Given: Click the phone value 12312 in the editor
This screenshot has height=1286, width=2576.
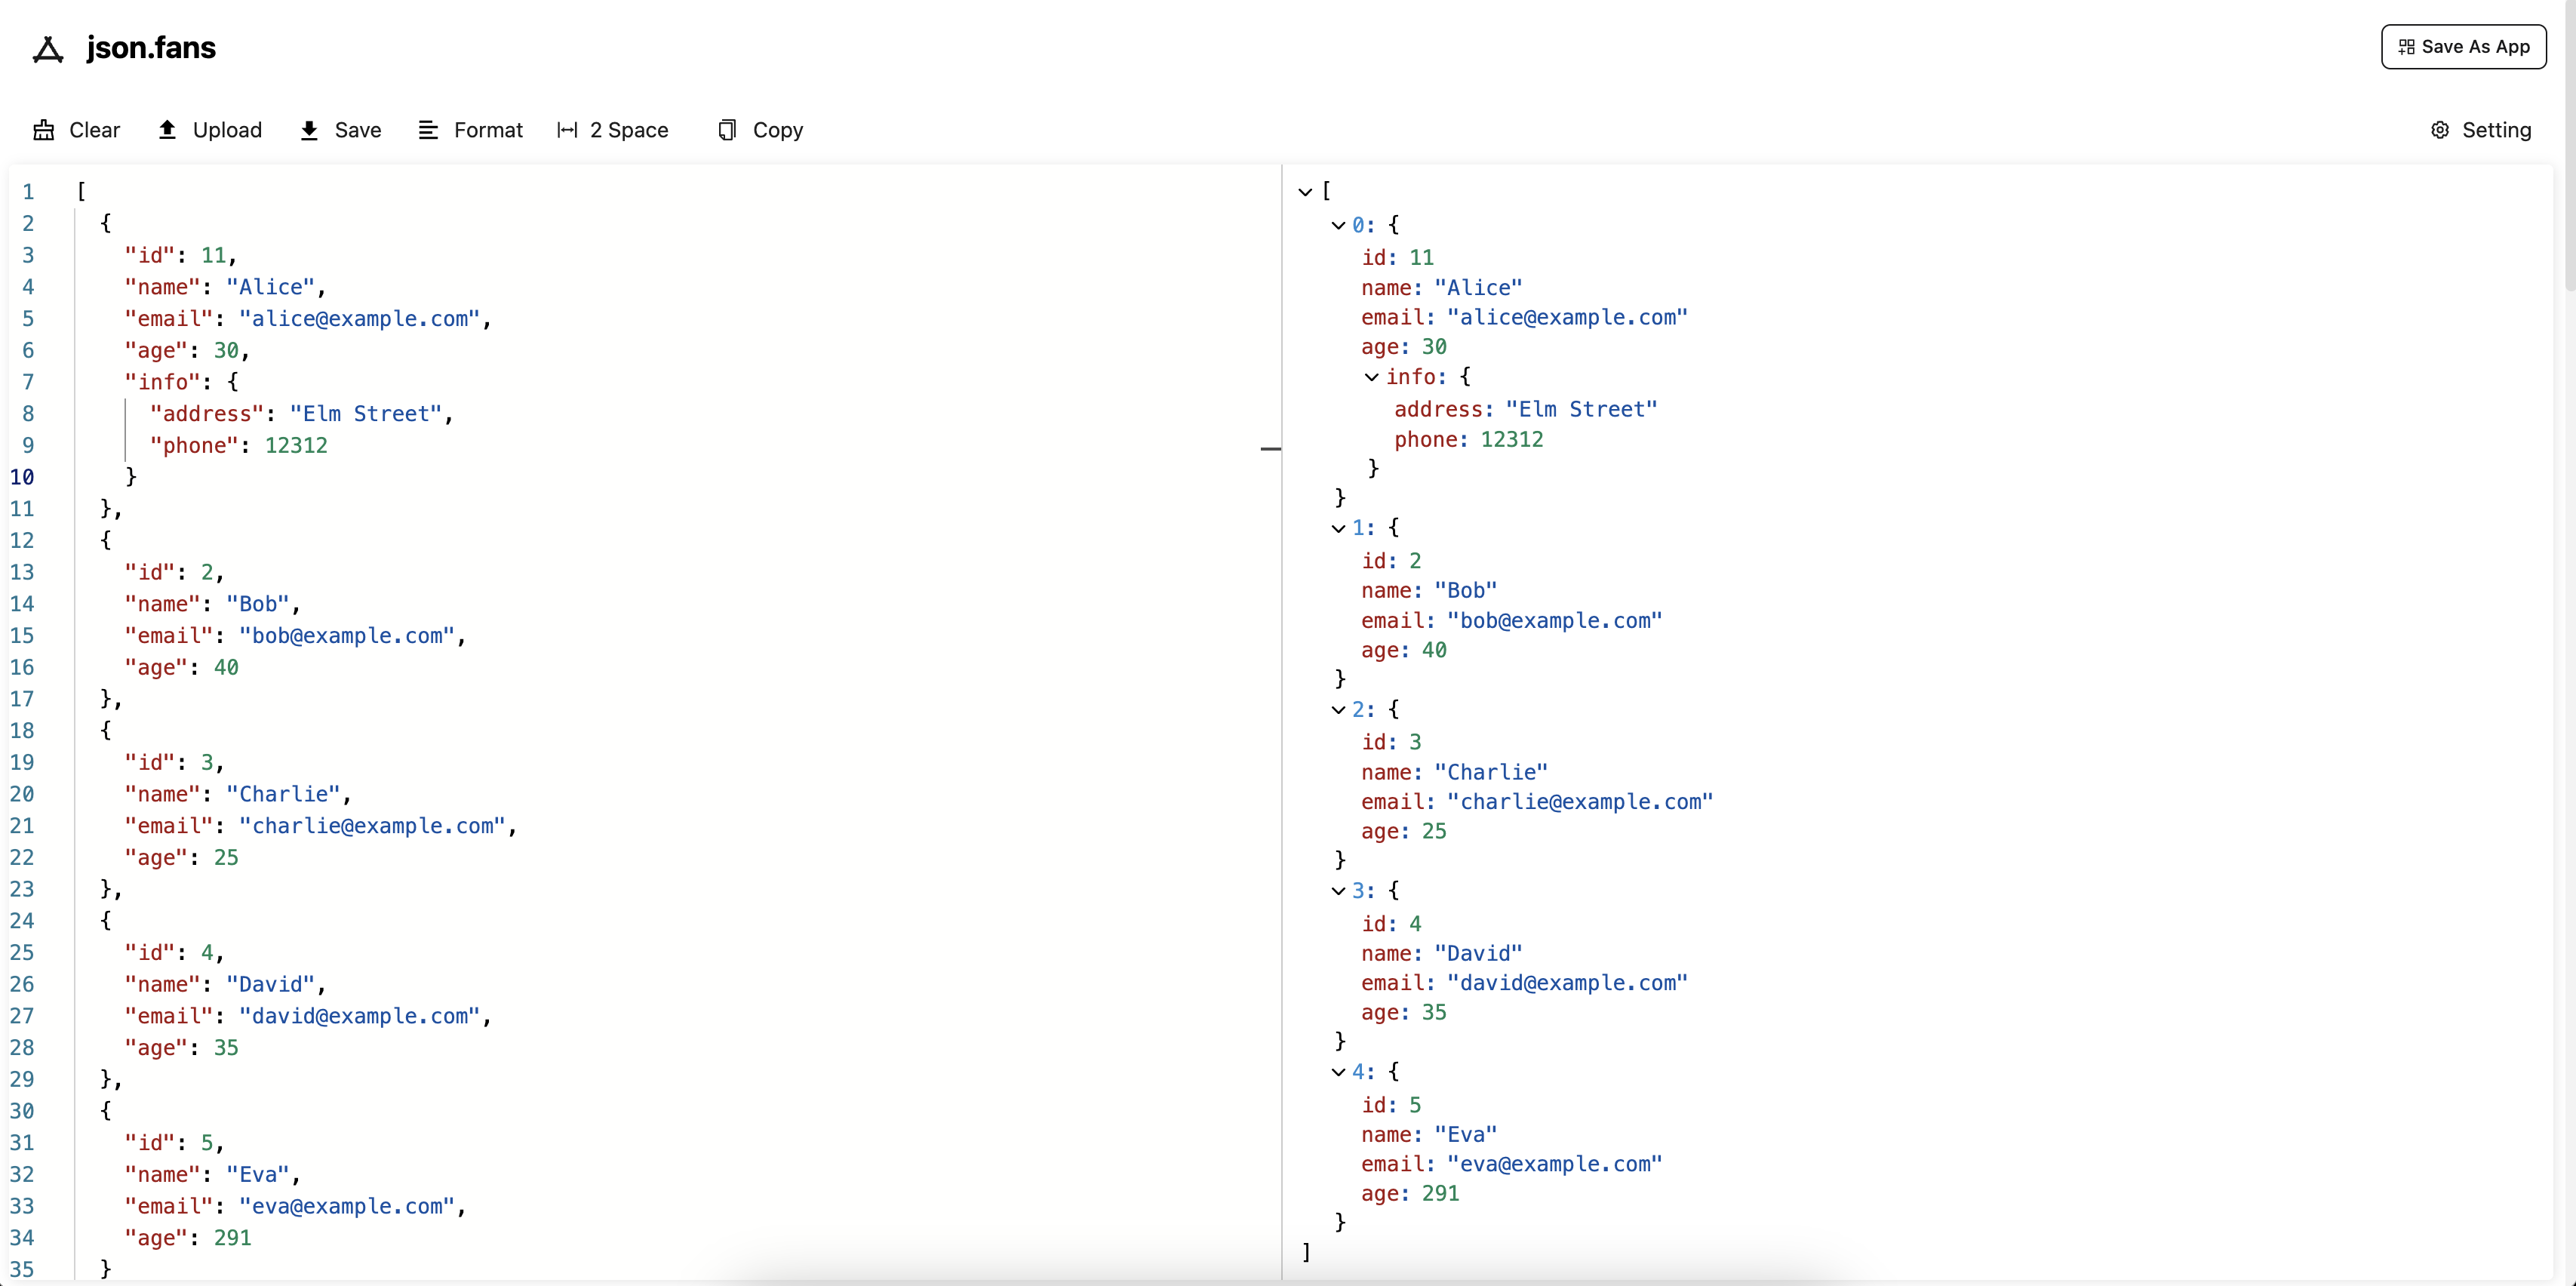Looking at the screenshot, I should pos(296,446).
